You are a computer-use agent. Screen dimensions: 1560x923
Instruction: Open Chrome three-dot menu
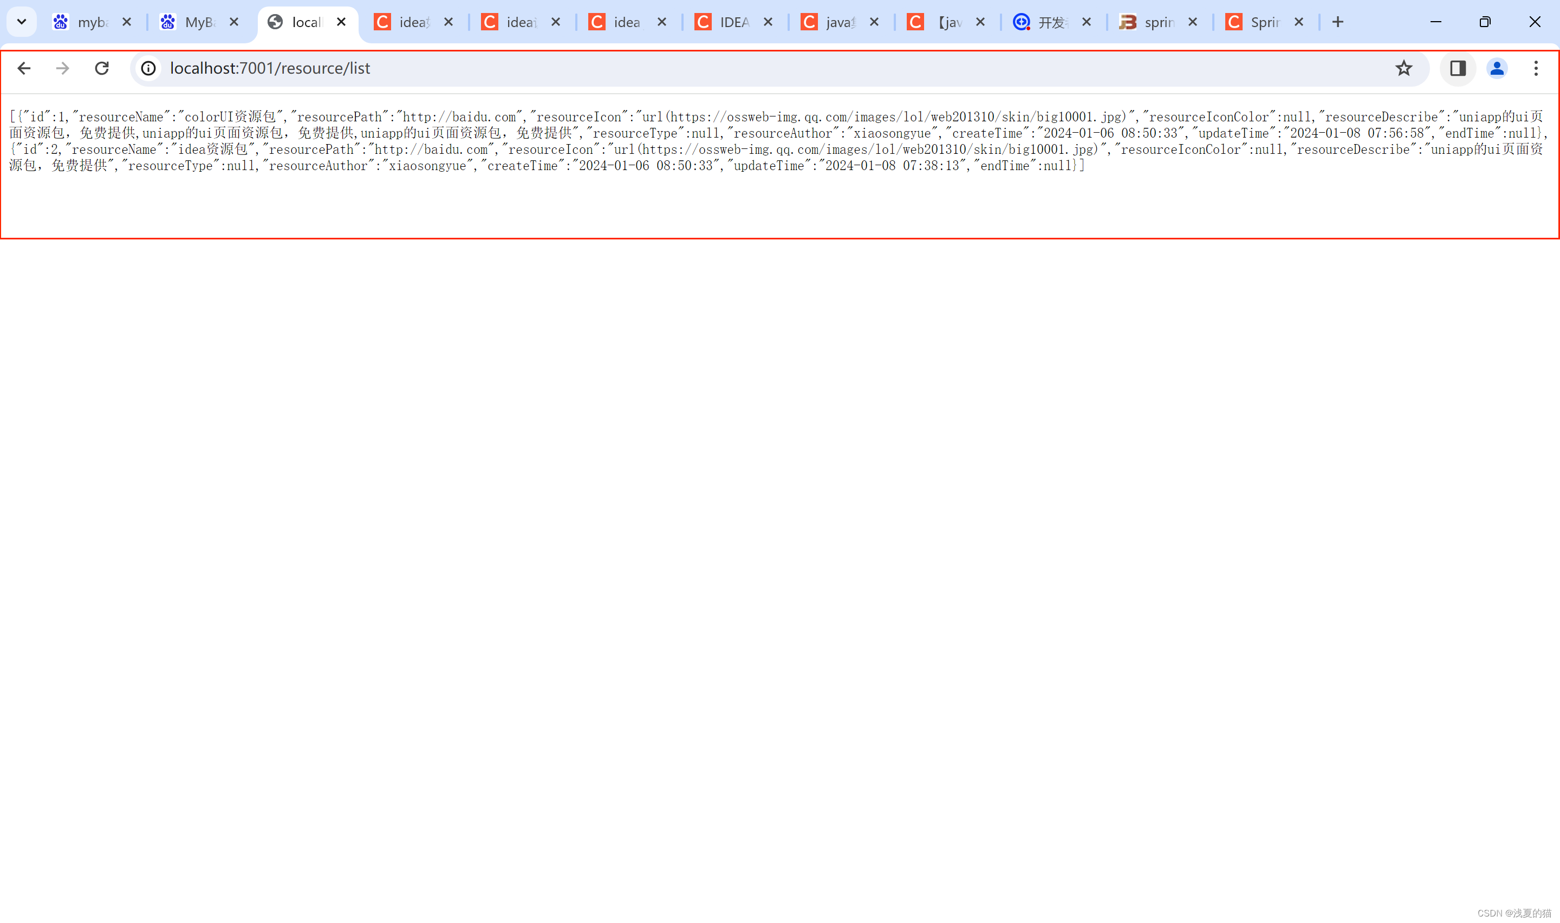(x=1536, y=68)
